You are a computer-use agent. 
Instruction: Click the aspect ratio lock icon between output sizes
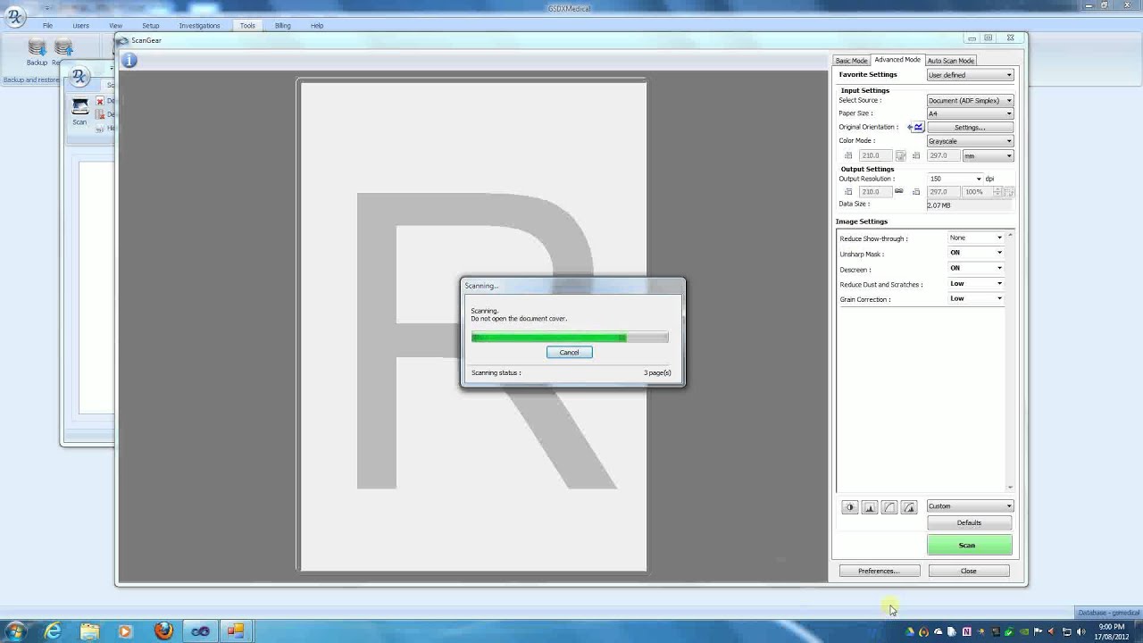(x=899, y=191)
